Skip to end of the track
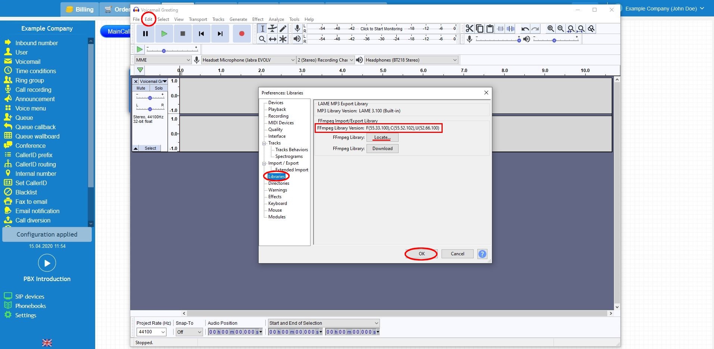714x349 pixels. [220, 34]
